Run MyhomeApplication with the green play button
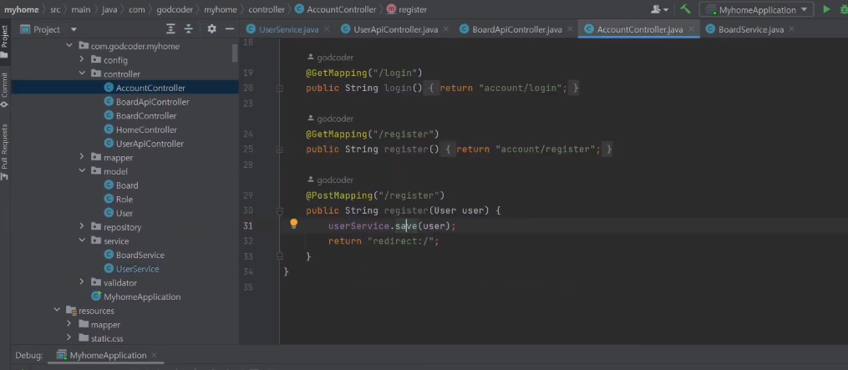Viewport: 848px width, 370px height. [x=825, y=9]
